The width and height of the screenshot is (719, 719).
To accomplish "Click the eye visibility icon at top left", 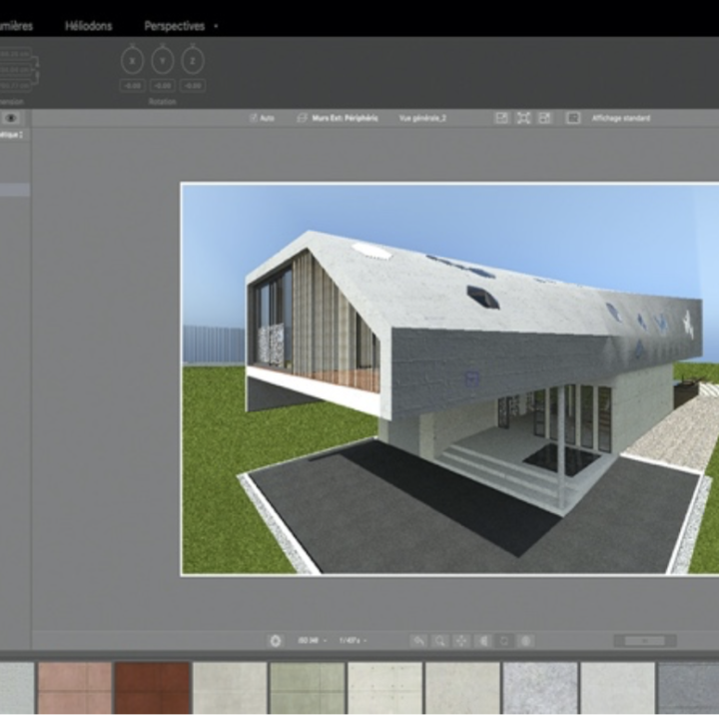I will pyautogui.click(x=13, y=118).
